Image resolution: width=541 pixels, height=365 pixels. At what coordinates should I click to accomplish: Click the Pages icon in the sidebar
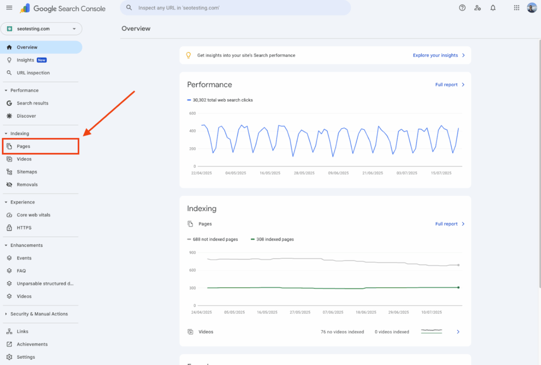click(x=10, y=146)
